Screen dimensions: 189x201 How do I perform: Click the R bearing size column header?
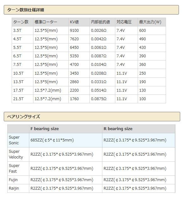click(x=118, y=129)
